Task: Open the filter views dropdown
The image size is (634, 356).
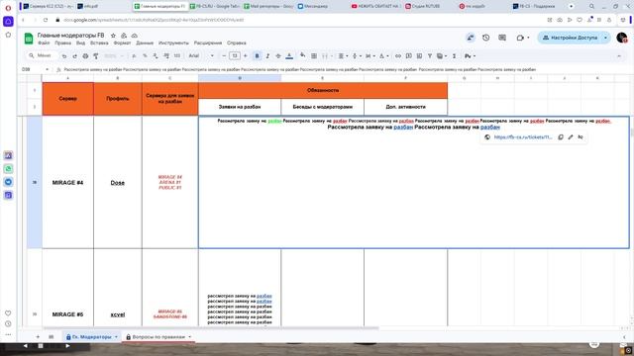Action: pyautogui.click(x=442, y=56)
